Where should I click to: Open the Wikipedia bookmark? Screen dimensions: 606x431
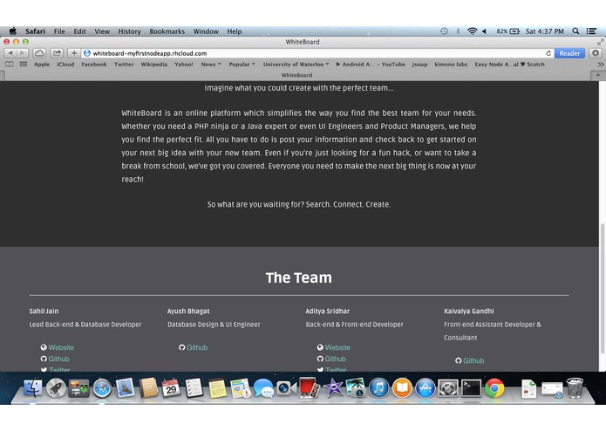tap(153, 65)
